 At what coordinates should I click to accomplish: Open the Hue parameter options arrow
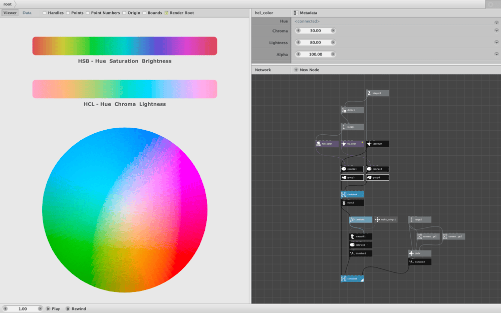tap(496, 23)
